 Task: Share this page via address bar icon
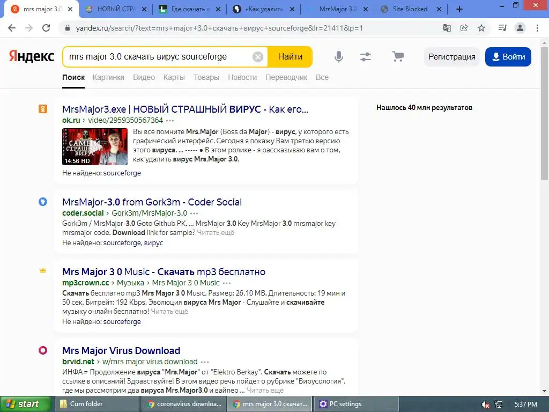point(464,28)
